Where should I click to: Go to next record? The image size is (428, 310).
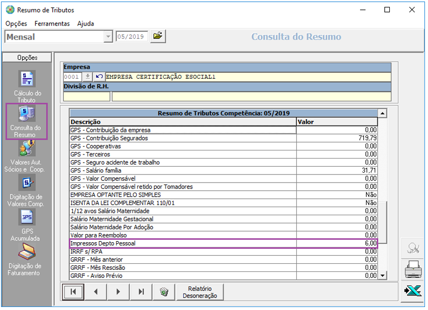tap(118, 292)
